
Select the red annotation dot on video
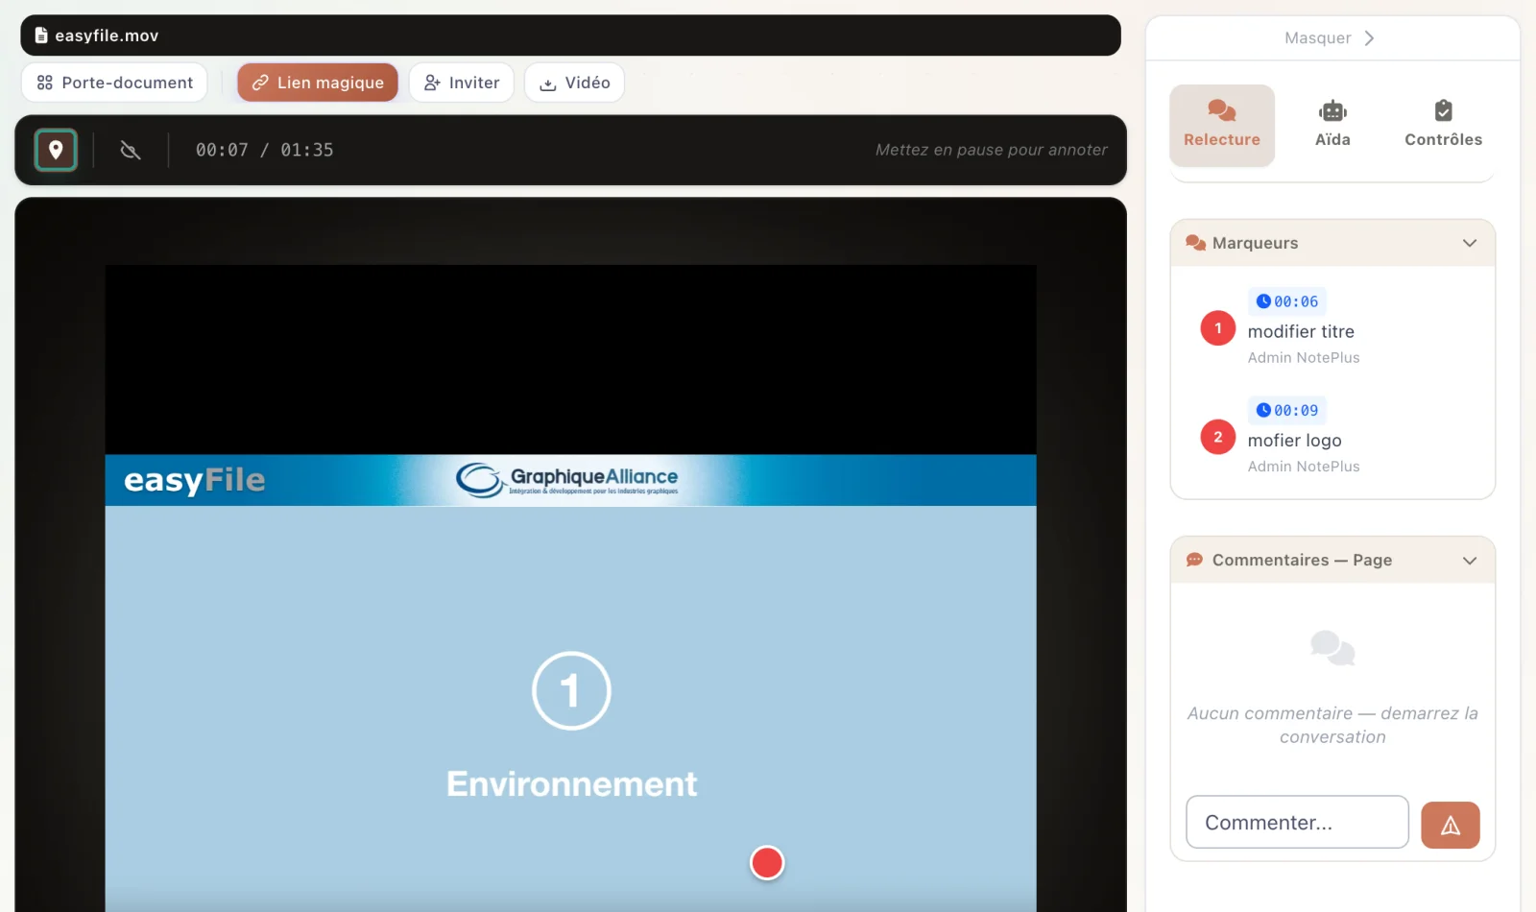[767, 863]
